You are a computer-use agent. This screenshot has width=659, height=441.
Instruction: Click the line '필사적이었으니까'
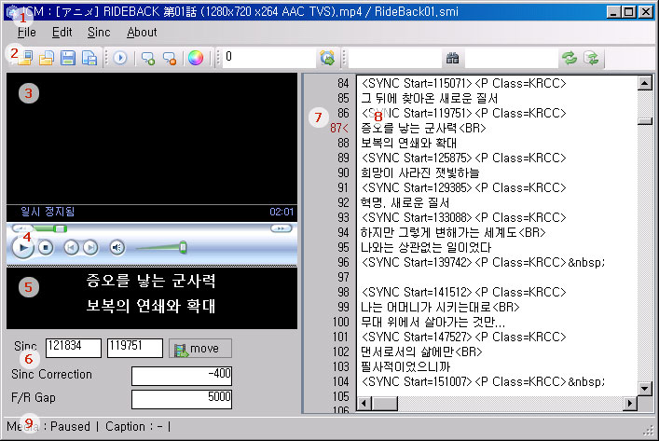coord(405,367)
